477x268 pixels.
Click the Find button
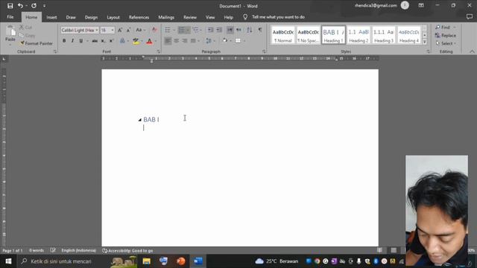tap(443, 28)
